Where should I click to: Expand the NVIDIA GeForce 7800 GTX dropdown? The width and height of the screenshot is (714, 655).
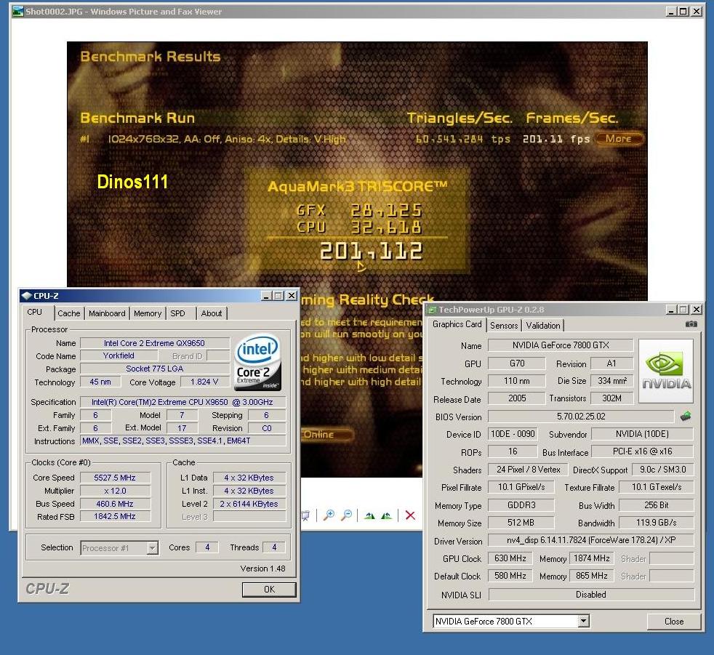[583, 621]
